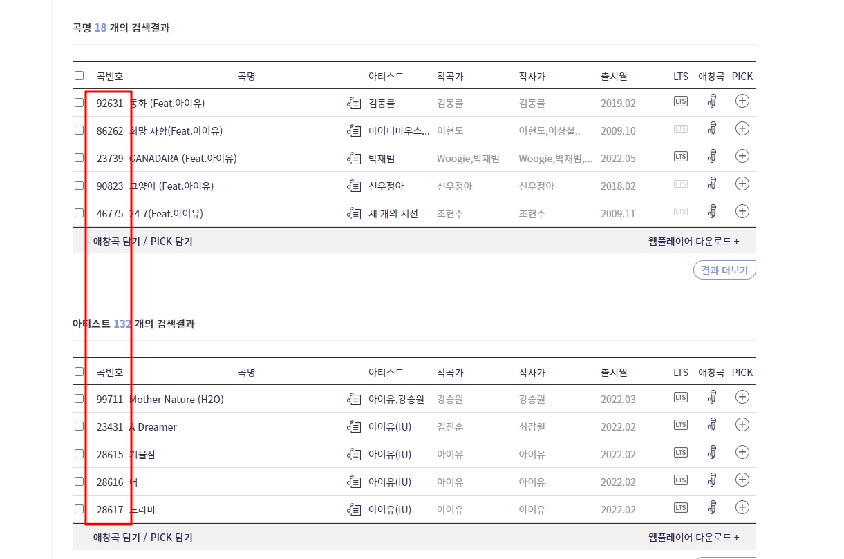Click 애창곡 담기 / PICK 담기 in first table
Screen dimensions: 844x559
[x=143, y=242]
